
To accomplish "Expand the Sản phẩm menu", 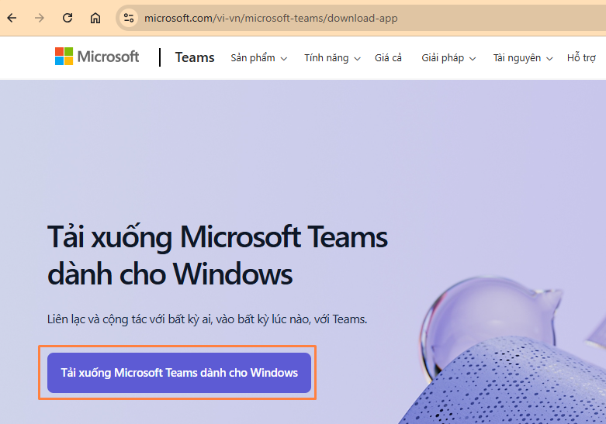I will [258, 58].
